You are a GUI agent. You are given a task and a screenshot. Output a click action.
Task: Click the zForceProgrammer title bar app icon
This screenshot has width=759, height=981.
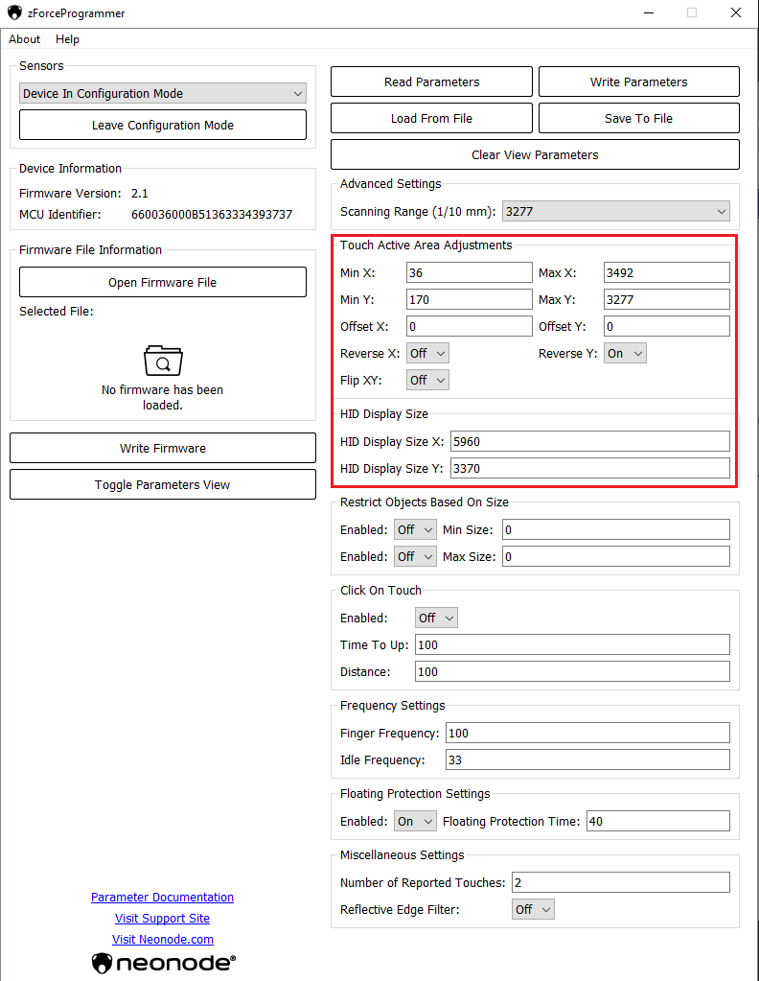[14, 13]
